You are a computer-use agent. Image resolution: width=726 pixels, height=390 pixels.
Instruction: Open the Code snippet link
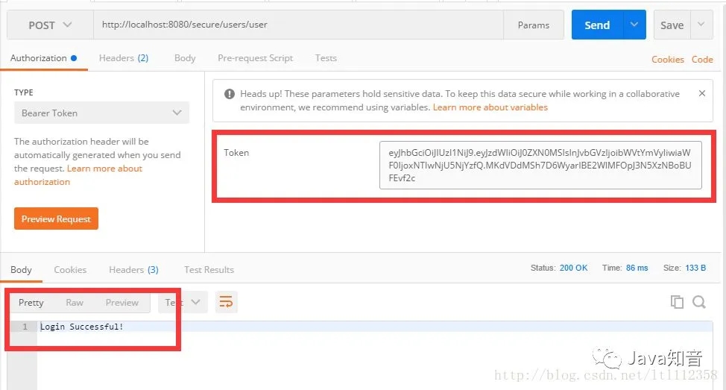point(702,60)
